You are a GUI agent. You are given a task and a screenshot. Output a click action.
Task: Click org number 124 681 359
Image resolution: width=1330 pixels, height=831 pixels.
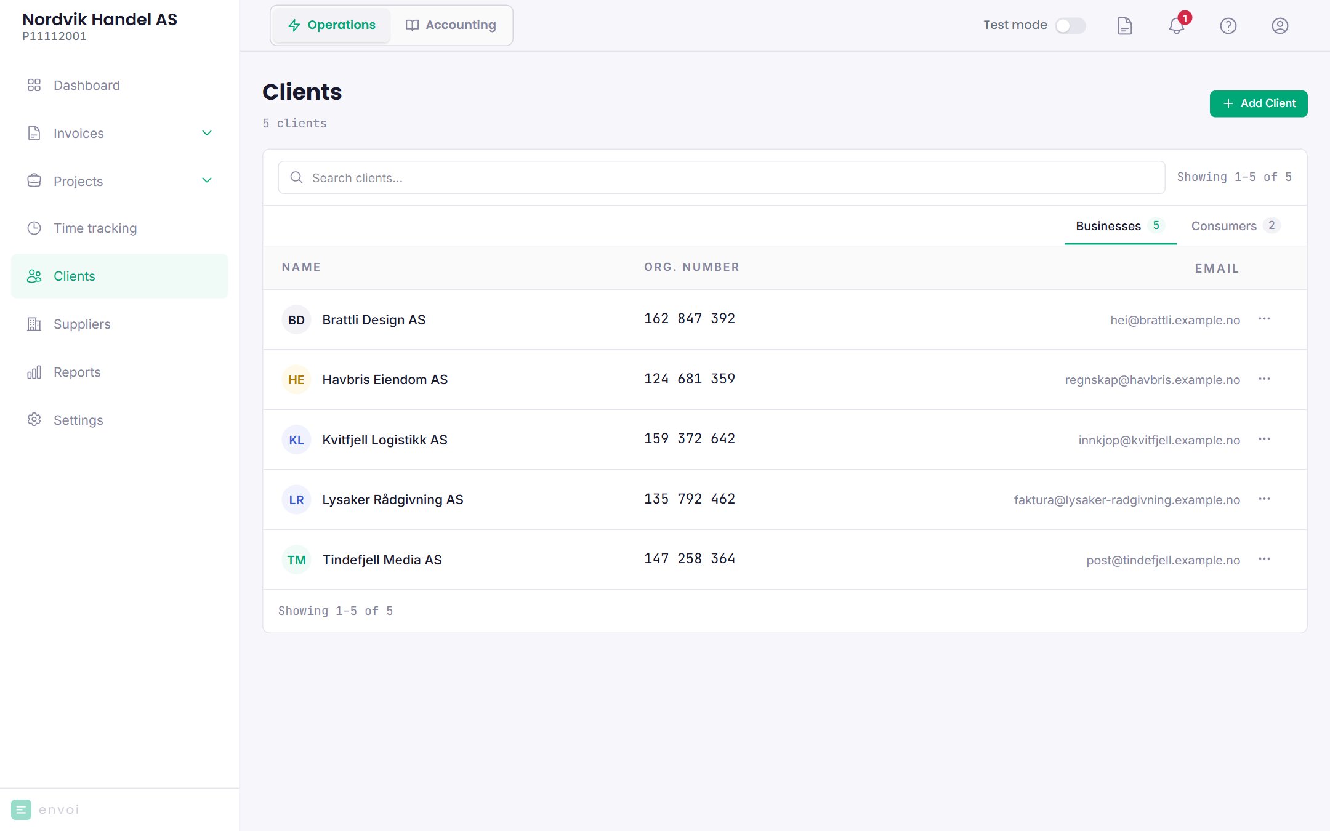[x=690, y=379]
